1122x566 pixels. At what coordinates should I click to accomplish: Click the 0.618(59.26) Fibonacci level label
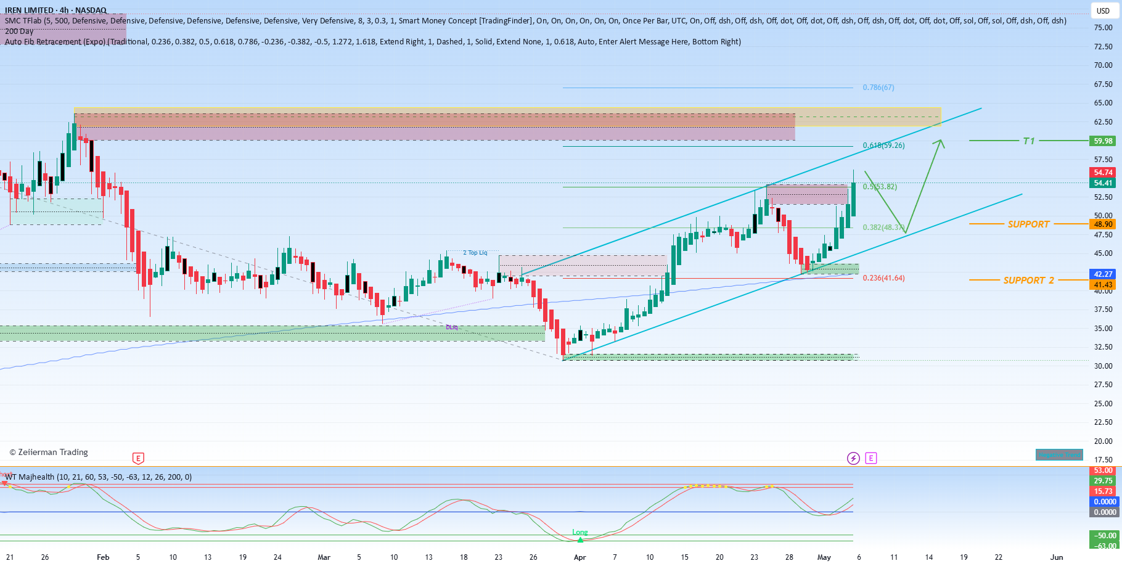pos(883,146)
